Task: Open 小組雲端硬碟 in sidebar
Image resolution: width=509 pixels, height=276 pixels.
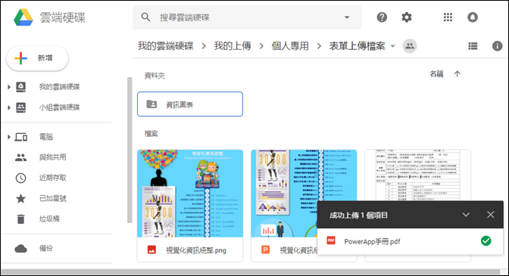Action: (59, 107)
